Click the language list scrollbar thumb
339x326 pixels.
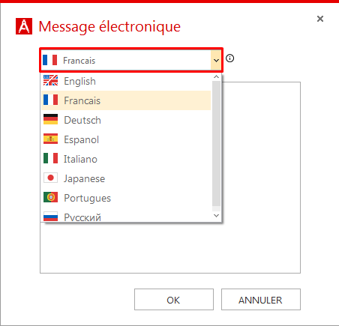click(217, 143)
